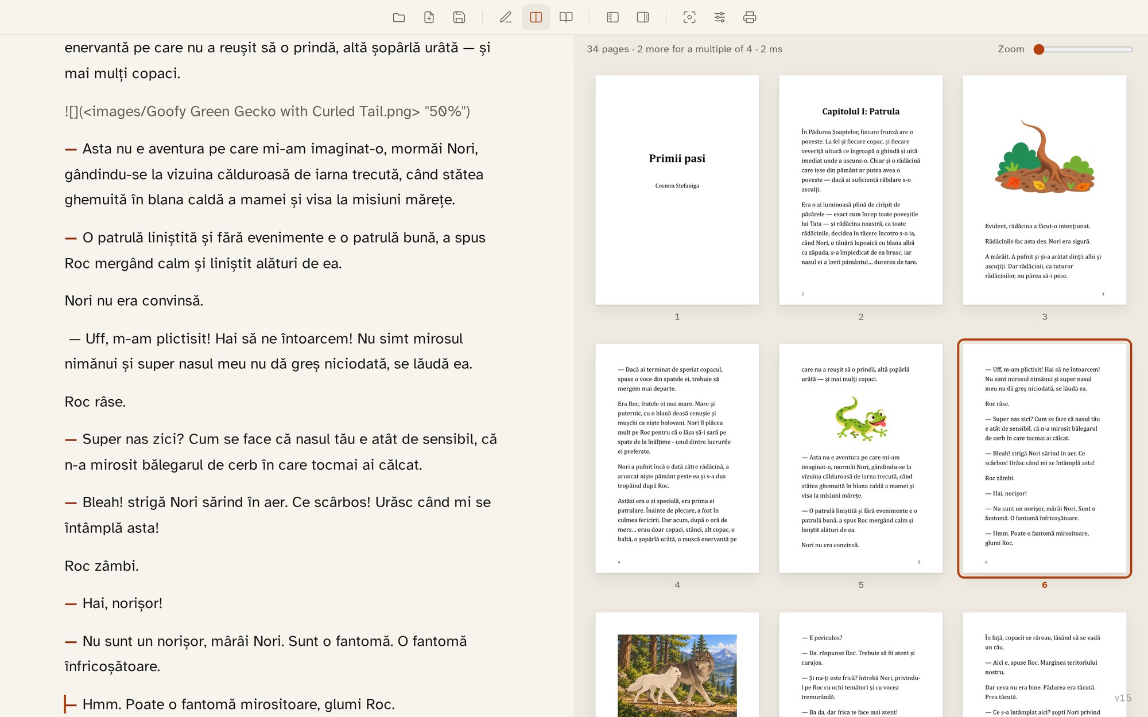Click paragraph starting 'Super nas zici?'
The height and width of the screenshot is (717, 1148).
click(x=281, y=452)
